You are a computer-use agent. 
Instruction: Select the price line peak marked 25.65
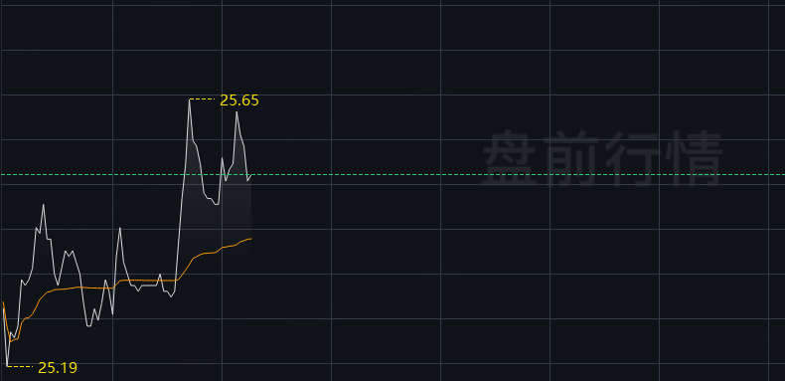pyautogui.click(x=189, y=99)
